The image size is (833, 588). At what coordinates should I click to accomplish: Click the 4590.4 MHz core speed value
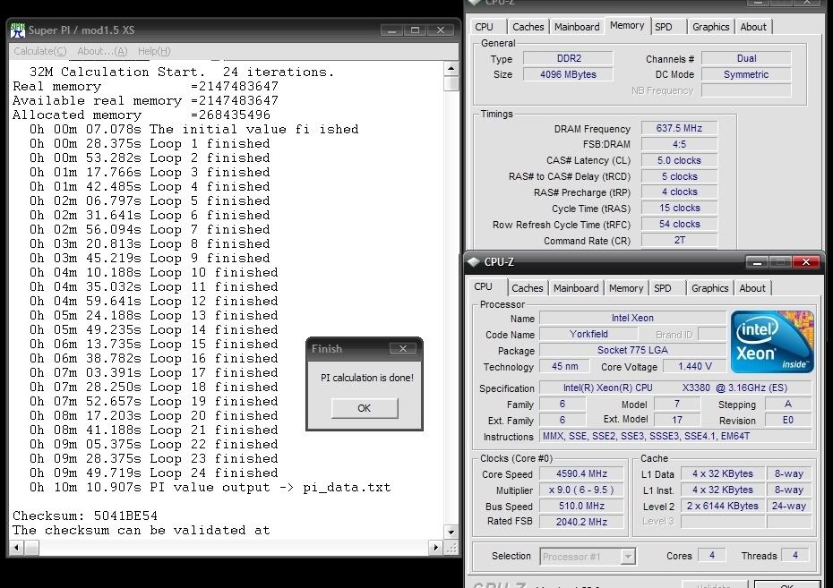581,474
